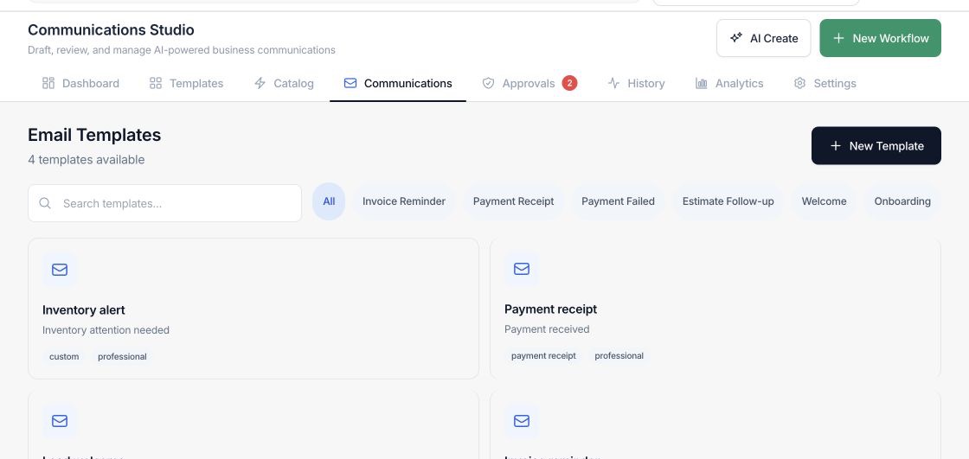Go to the Approvals tab

point(529,83)
